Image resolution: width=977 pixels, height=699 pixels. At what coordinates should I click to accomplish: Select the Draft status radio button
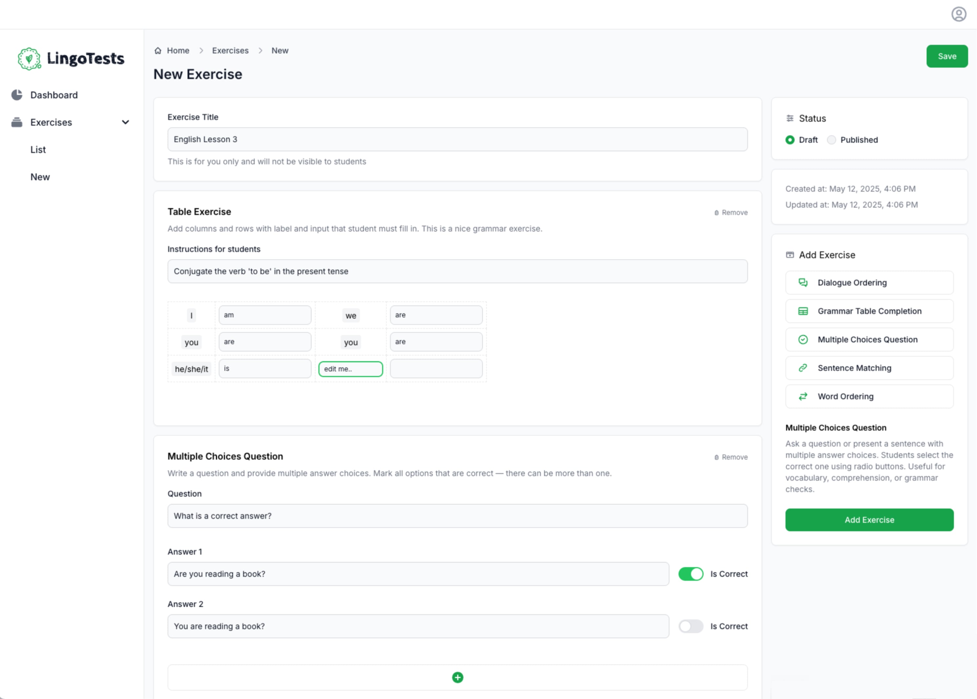click(x=790, y=140)
